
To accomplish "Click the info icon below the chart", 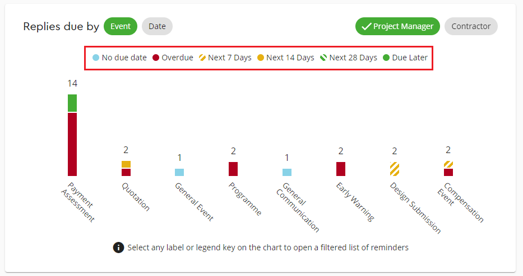I will (118, 247).
